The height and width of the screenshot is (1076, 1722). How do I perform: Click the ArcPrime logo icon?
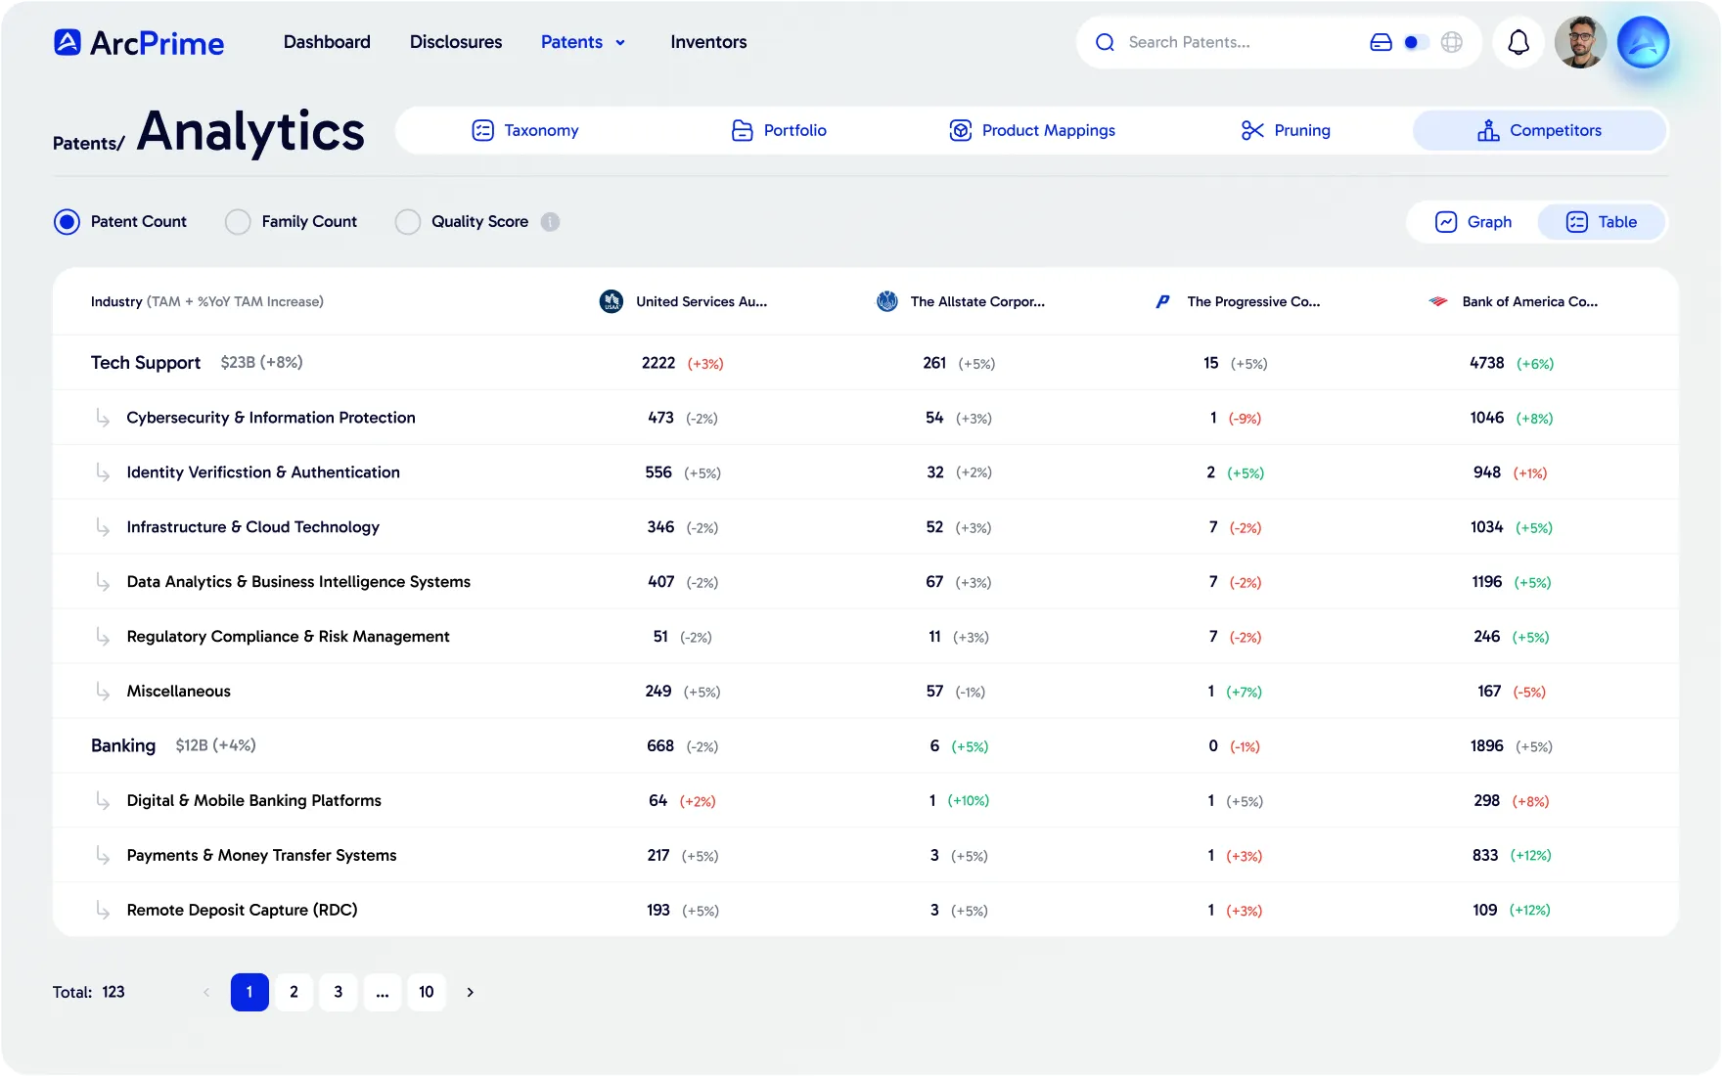click(67, 42)
